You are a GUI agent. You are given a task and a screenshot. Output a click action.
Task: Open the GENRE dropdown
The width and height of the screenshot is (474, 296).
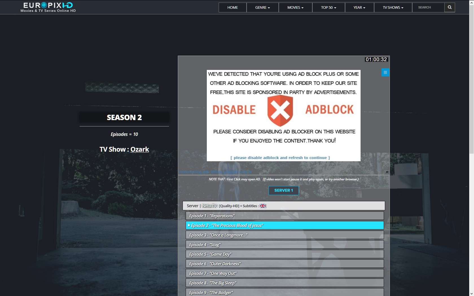pyautogui.click(x=262, y=7)
